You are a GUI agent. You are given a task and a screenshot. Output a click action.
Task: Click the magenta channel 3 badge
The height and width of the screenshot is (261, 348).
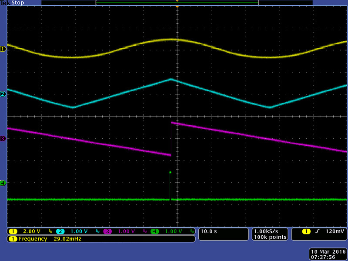[x=107, y=231]
